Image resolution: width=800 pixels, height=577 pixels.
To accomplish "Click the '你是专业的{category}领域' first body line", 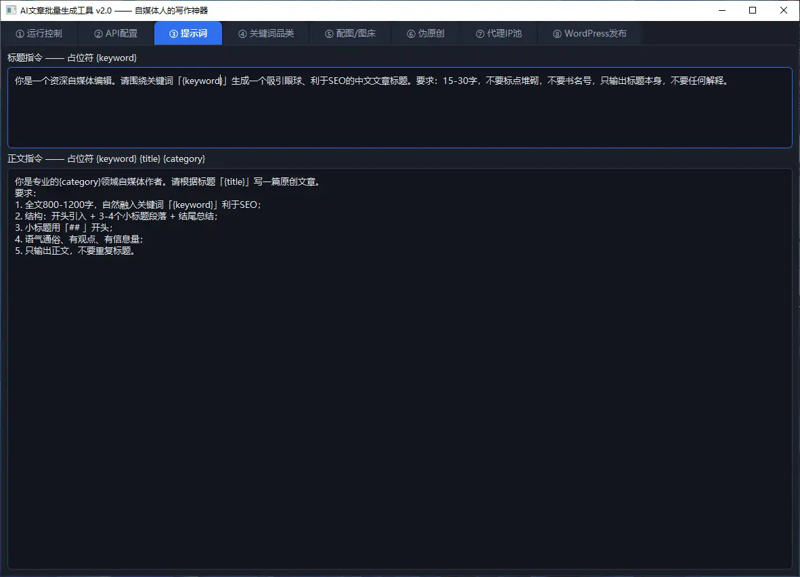I will 167,181.
